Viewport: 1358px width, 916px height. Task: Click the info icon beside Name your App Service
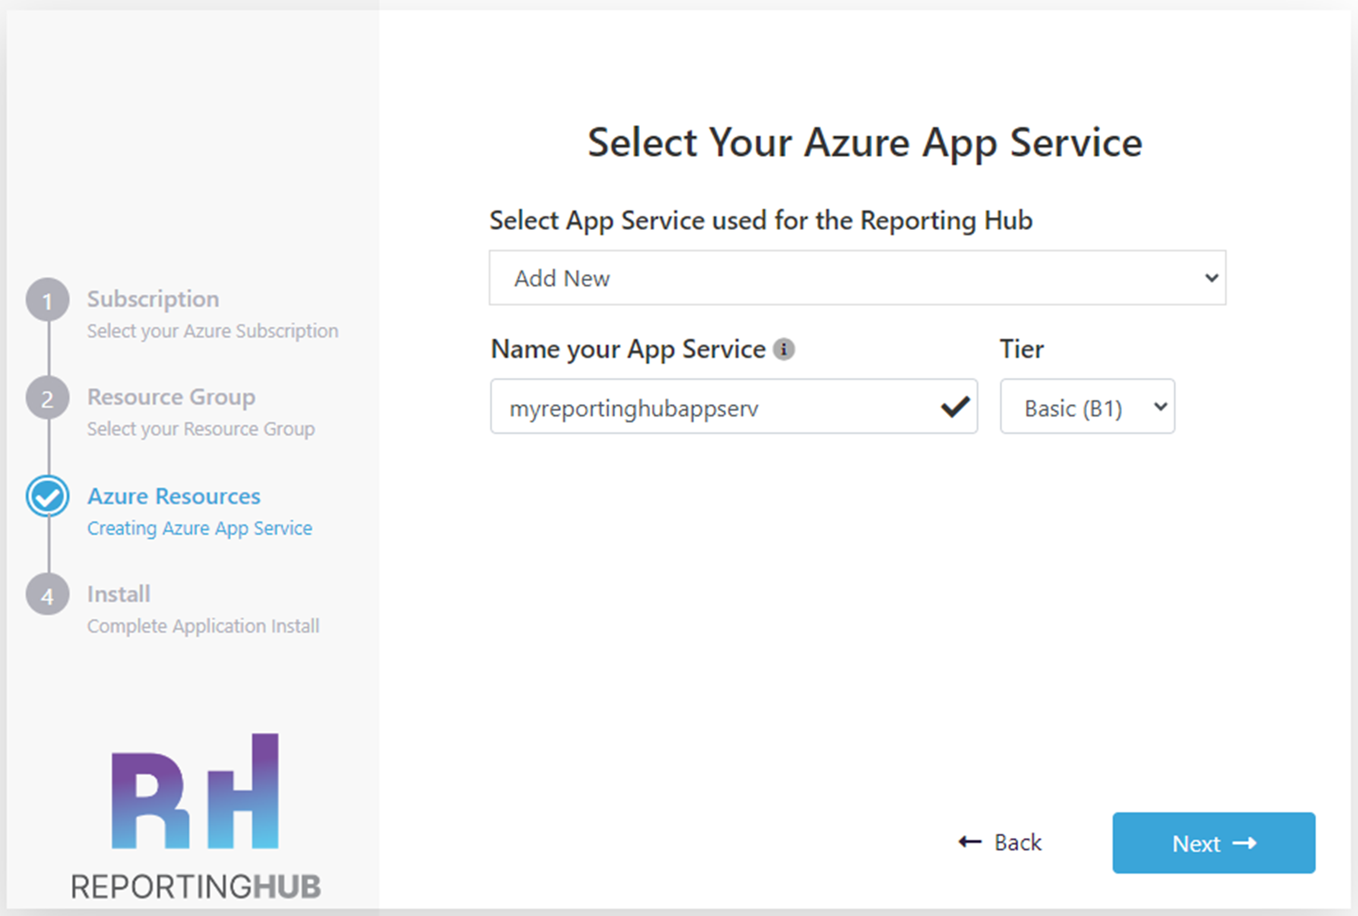coord(783,349)
